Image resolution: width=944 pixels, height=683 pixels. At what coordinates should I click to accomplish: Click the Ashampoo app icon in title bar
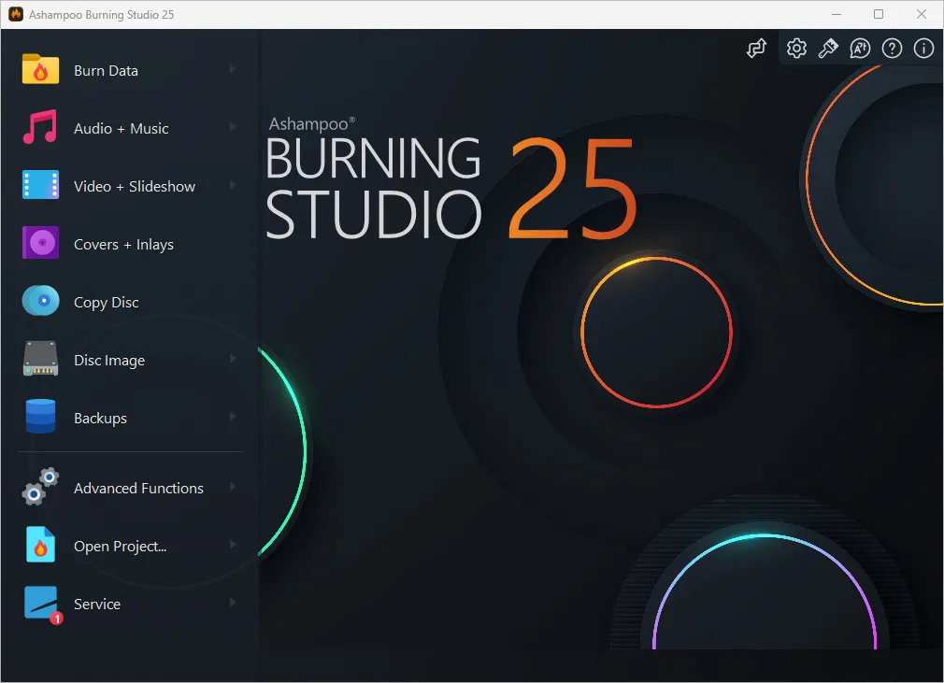[x=16, y=14]
